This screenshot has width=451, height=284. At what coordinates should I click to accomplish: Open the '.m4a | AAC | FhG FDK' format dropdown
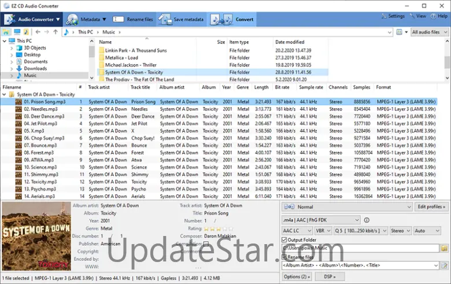pos(321,220)
